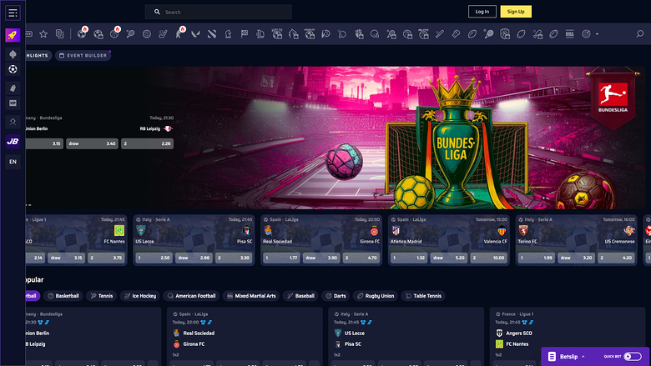
Task: Pick banner draw odds 3.40
Action: pos(92,144)
